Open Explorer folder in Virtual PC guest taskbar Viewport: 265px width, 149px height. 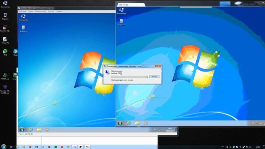click(x=39, y=130)
